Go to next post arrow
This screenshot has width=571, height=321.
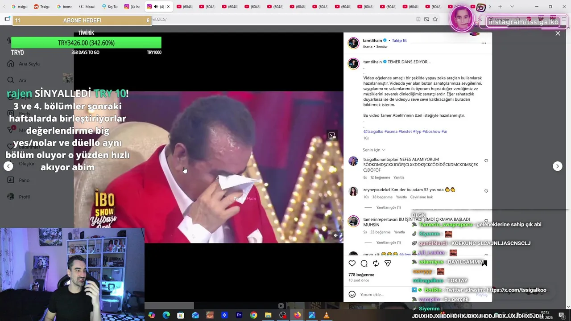pos(557,166)
